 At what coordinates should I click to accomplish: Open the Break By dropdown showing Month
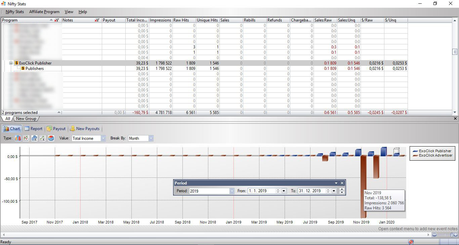[x=151, y=138]
